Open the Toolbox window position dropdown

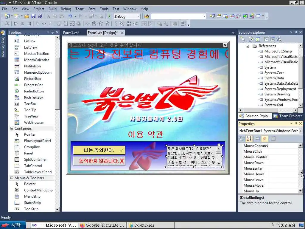pyautogui.click(x=48, y=32)
